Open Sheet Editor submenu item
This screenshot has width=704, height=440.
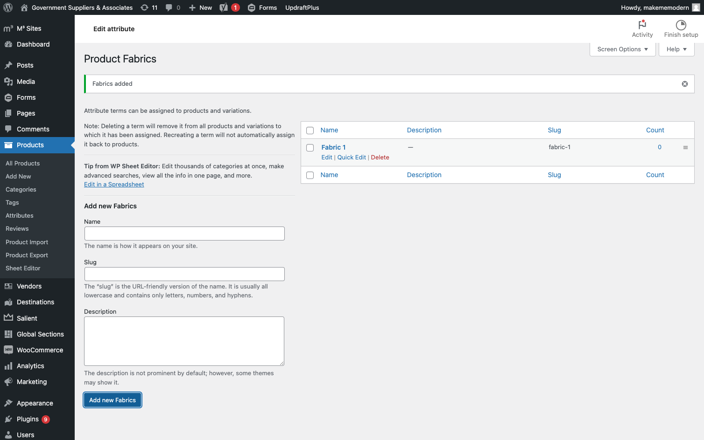[x=23, y=268]
